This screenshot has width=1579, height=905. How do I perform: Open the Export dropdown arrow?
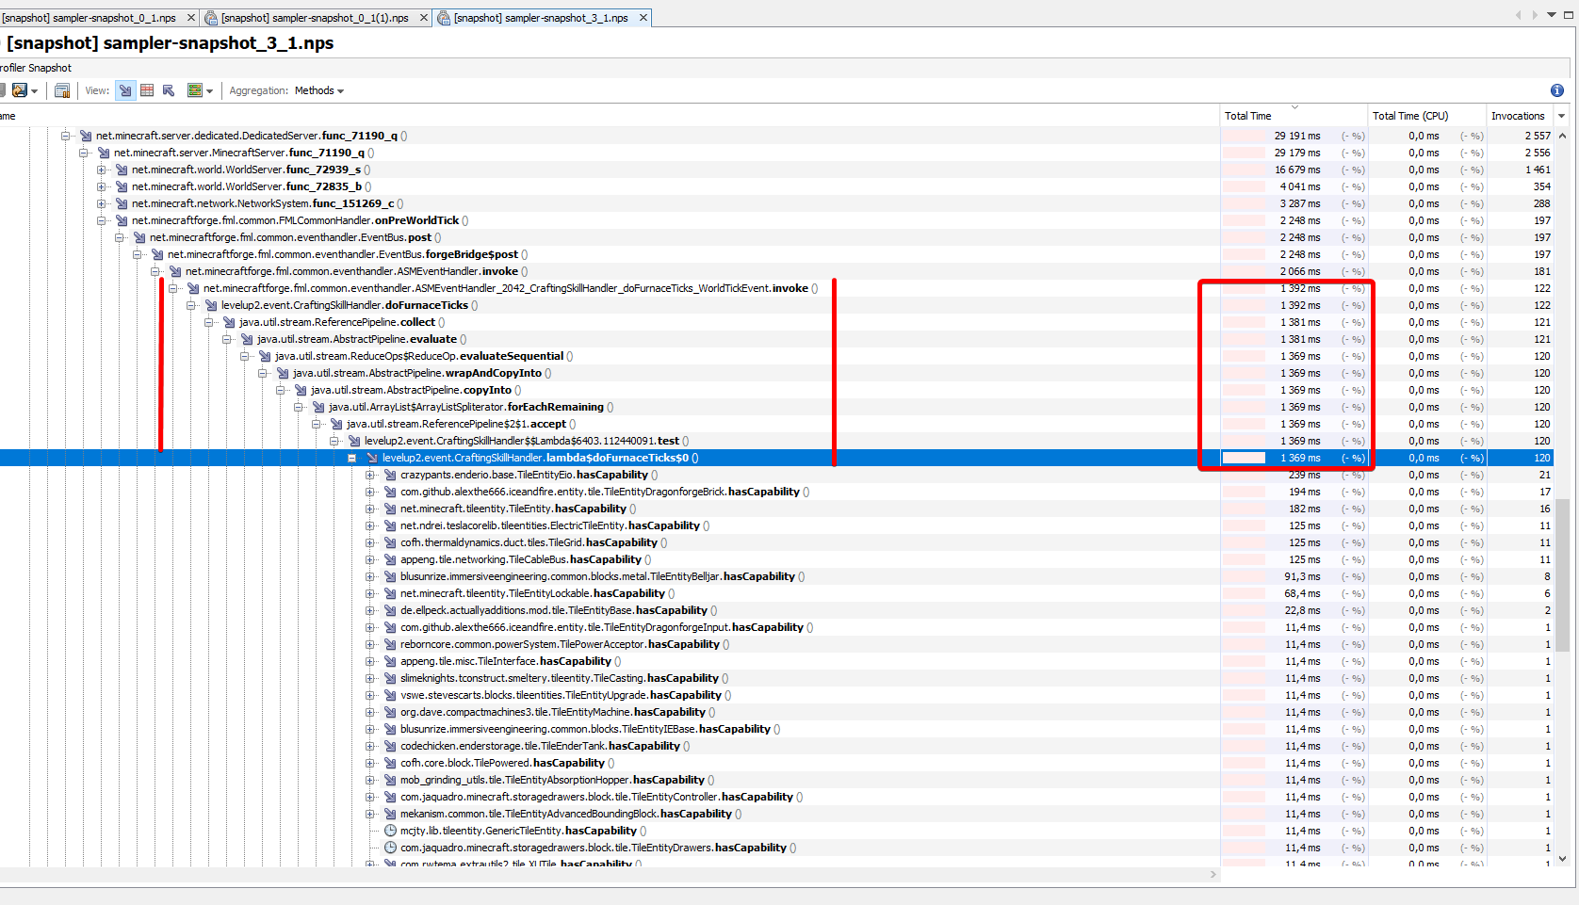pyautogui.click(x=35, y=91)
